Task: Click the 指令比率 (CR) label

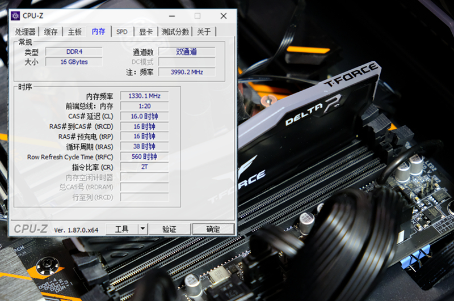Action: pyautogui.click(x=93, y=167)
